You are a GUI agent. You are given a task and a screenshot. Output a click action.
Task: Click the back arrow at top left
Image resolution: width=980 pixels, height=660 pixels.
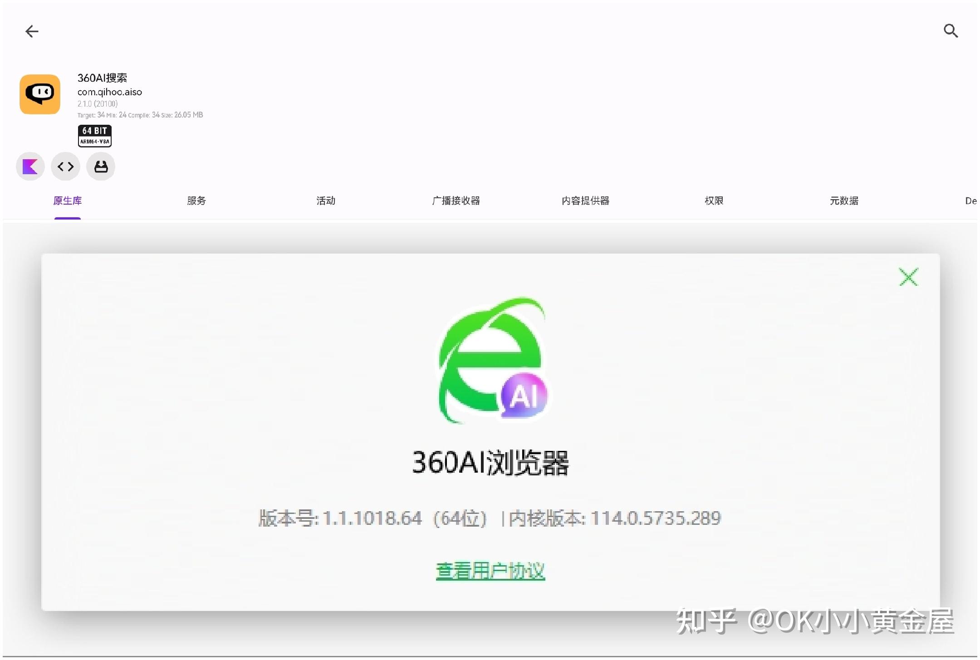pyautogui.click(x=32, y=31)
